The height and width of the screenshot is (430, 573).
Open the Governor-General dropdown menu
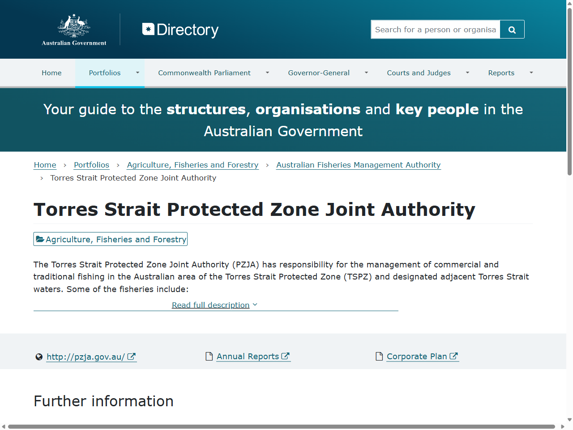[366, 73]
